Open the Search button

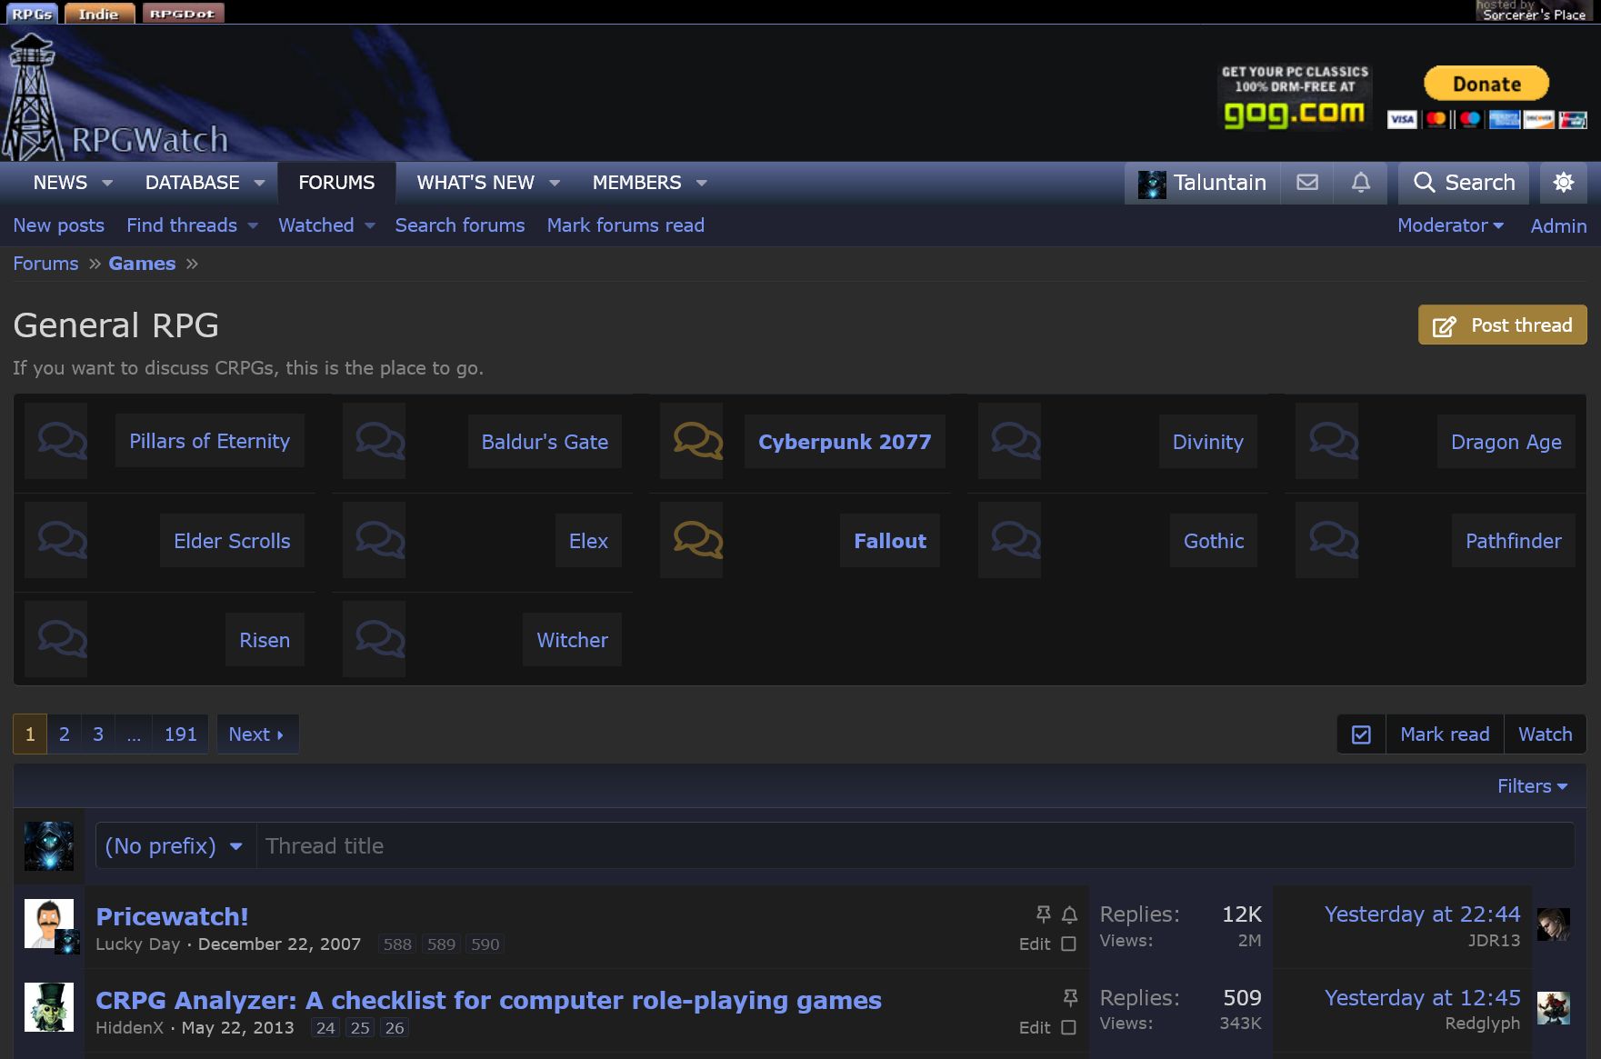(x=1464, y=183)
